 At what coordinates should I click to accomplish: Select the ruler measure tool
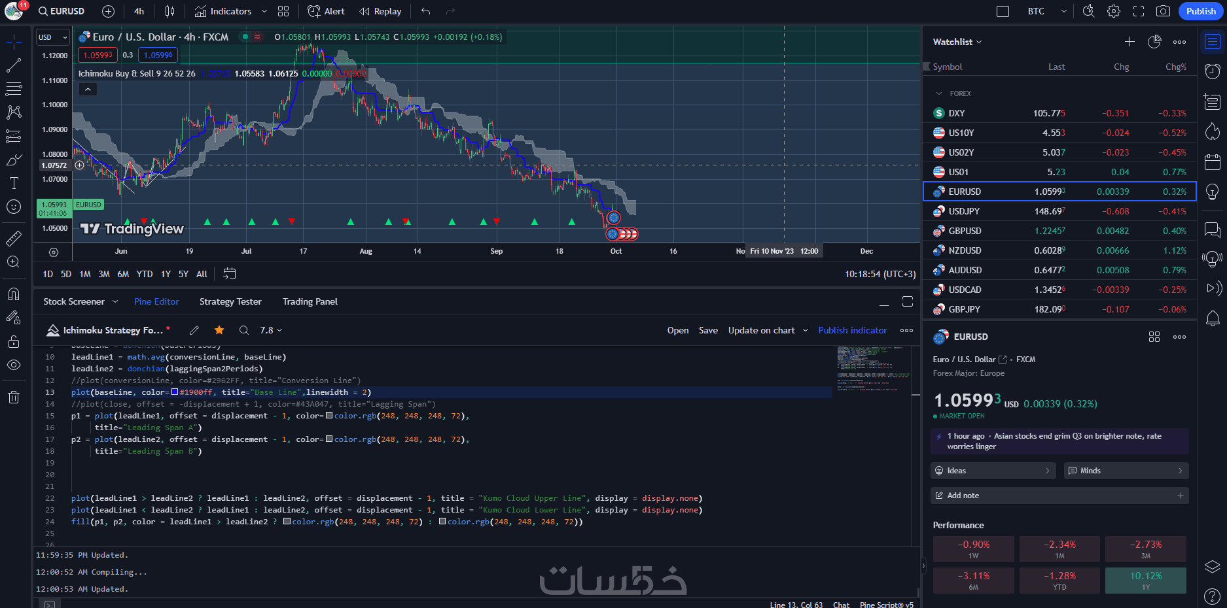pos(14,239)
